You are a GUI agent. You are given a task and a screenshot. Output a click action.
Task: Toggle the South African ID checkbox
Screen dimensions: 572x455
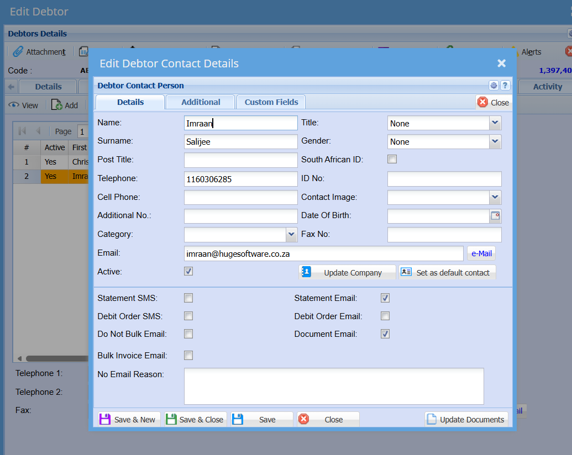tap(392, 160)
